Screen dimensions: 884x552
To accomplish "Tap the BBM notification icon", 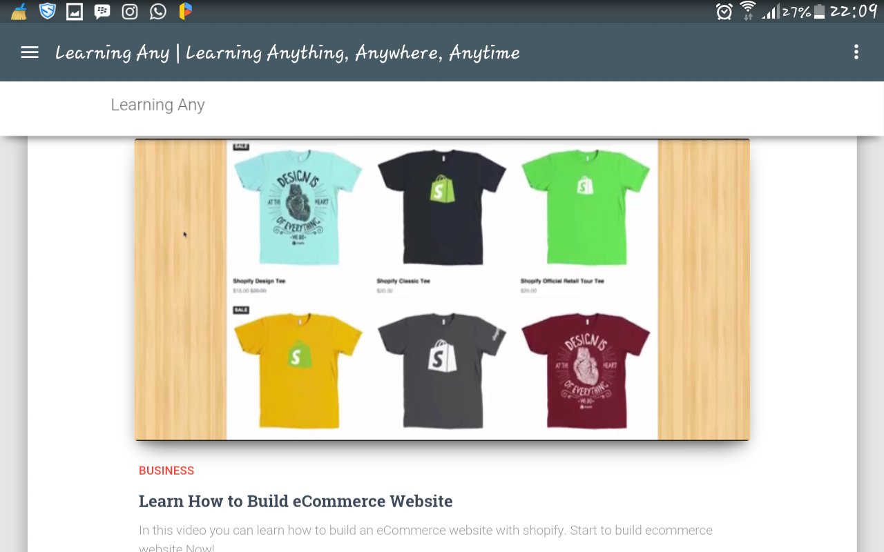I will pyautogui.click(x=102, y=12).
